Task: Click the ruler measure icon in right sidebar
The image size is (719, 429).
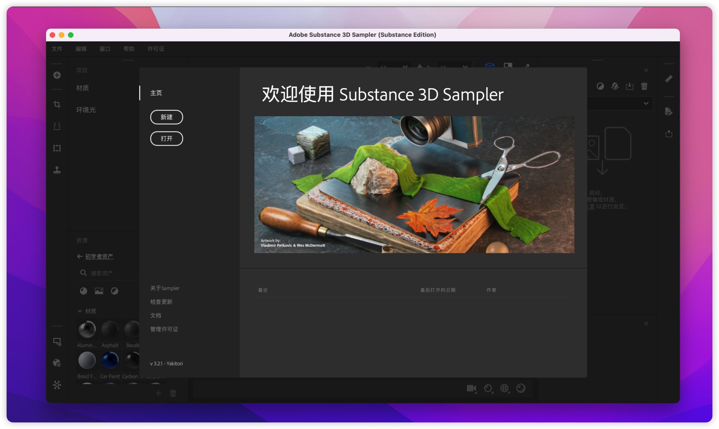Action: click(669, 79)
